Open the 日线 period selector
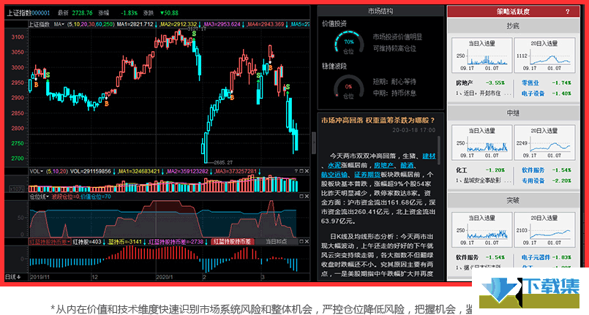 tap(12, 277)
